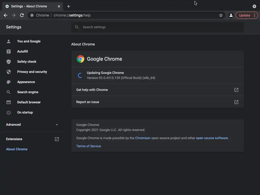Open Privacy and security settings
Viewport: 260px width, 195px height.
tap(32, 72)
